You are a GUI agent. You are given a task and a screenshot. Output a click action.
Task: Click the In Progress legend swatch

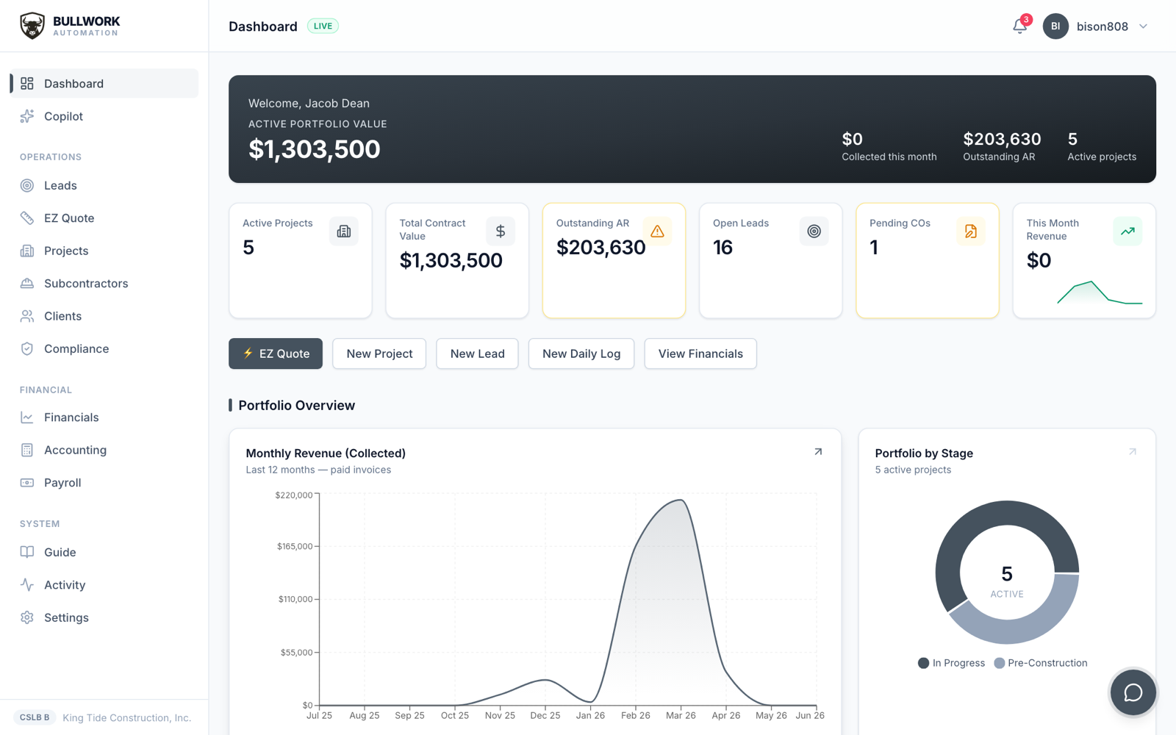(923, 663)
